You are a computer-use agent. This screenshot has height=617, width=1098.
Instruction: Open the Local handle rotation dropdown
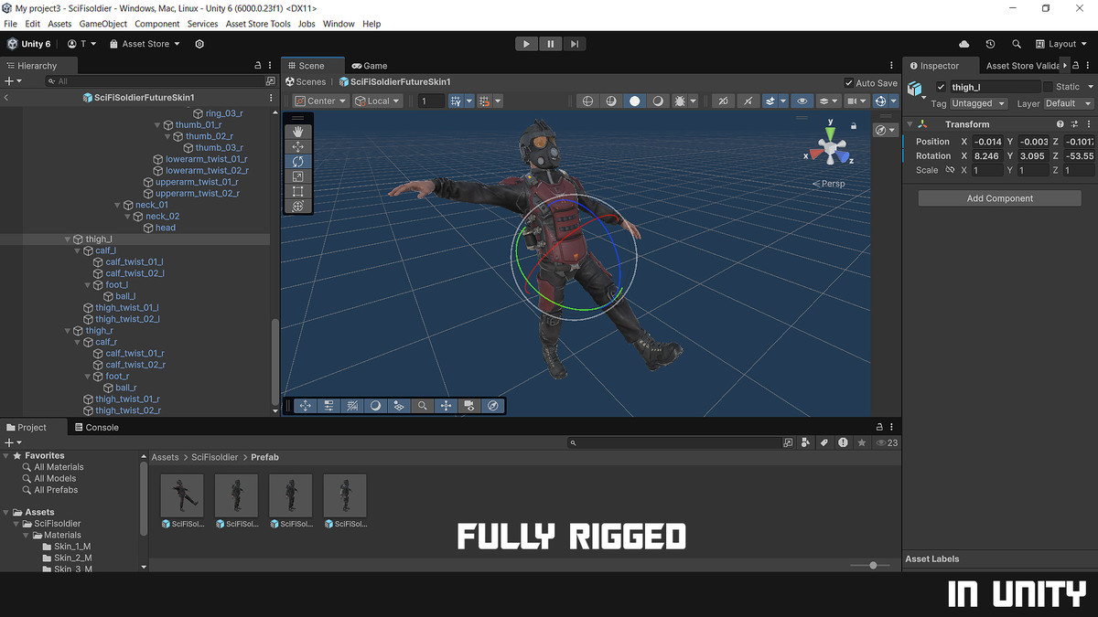coord(378,101)
